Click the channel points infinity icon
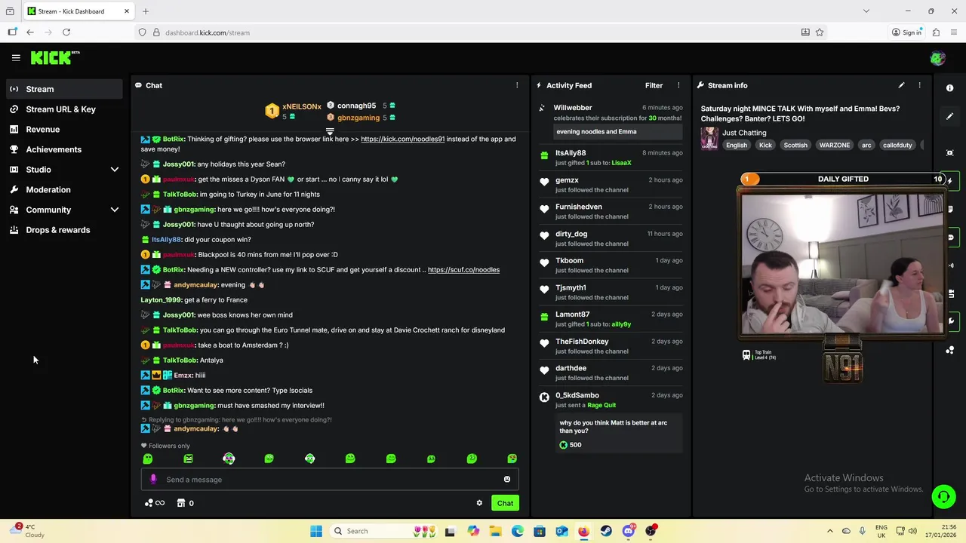Image resolution: width=966 pixels, height=543 pixels. click(154, 503)
